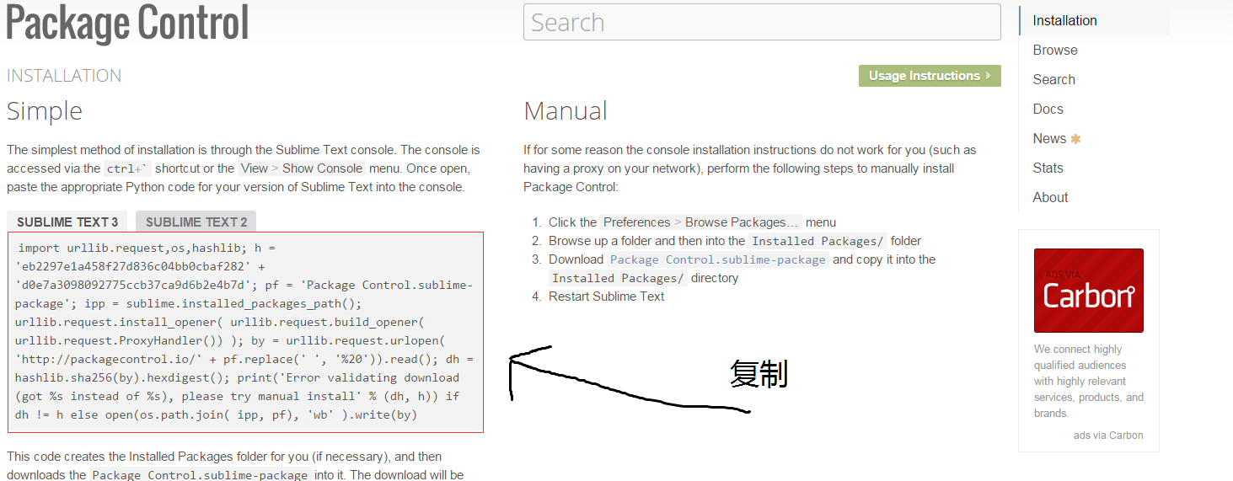
Task: Click the orange asterisk next to News
Action: point(1075,139)
